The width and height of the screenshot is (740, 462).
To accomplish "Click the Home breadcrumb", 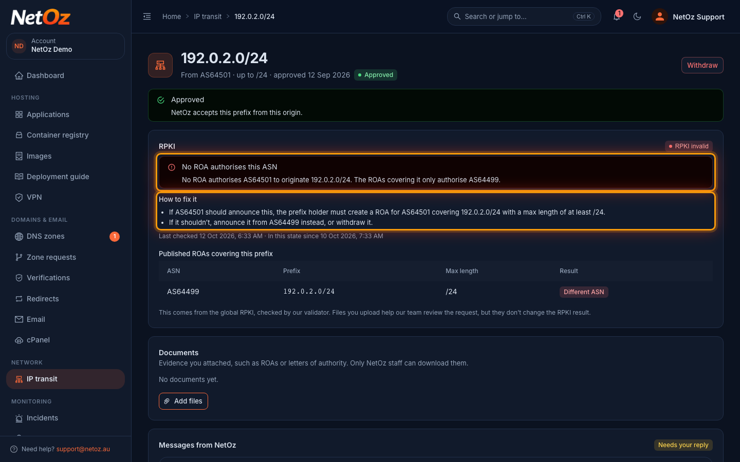I will 172,16.
